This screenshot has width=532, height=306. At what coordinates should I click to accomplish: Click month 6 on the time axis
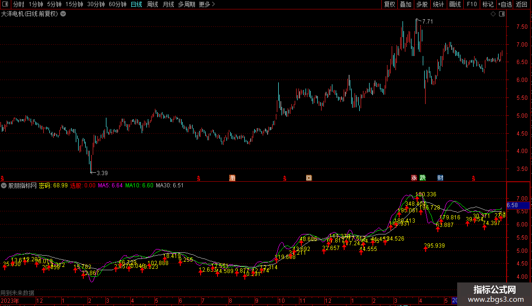click(180, 300)
